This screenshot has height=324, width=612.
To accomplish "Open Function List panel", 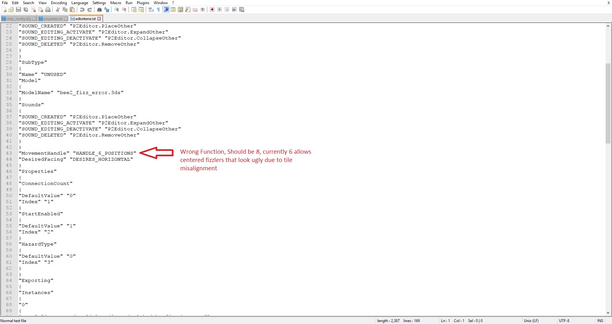I will [188, 10].
